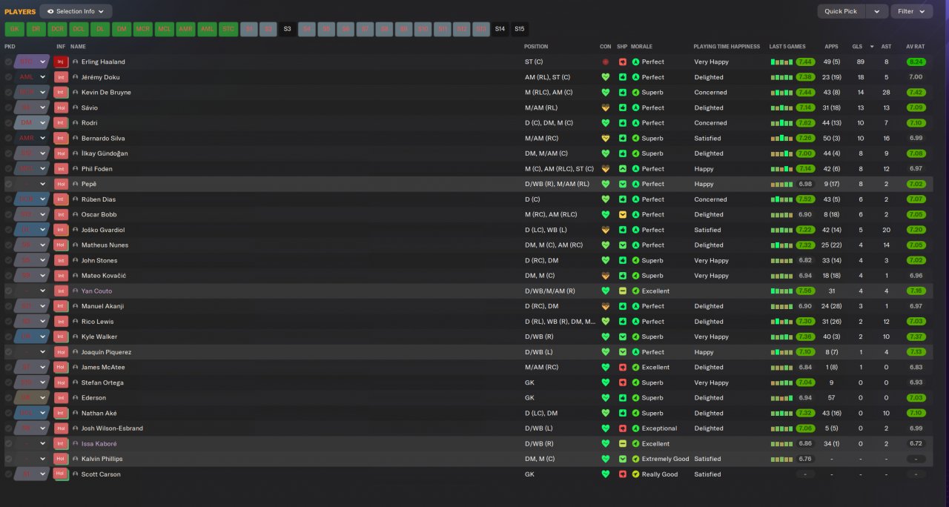Click Jérémy Doku's Perfect morale icon
949x507 pixels.
tap(635, 77)
